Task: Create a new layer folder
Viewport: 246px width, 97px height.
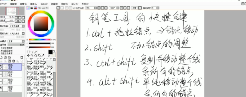Action: (x=10, y=57)
